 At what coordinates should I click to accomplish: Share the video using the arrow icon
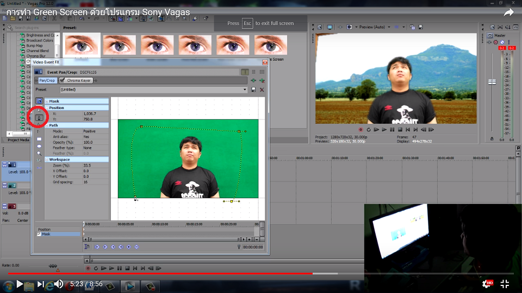[508, 12]
